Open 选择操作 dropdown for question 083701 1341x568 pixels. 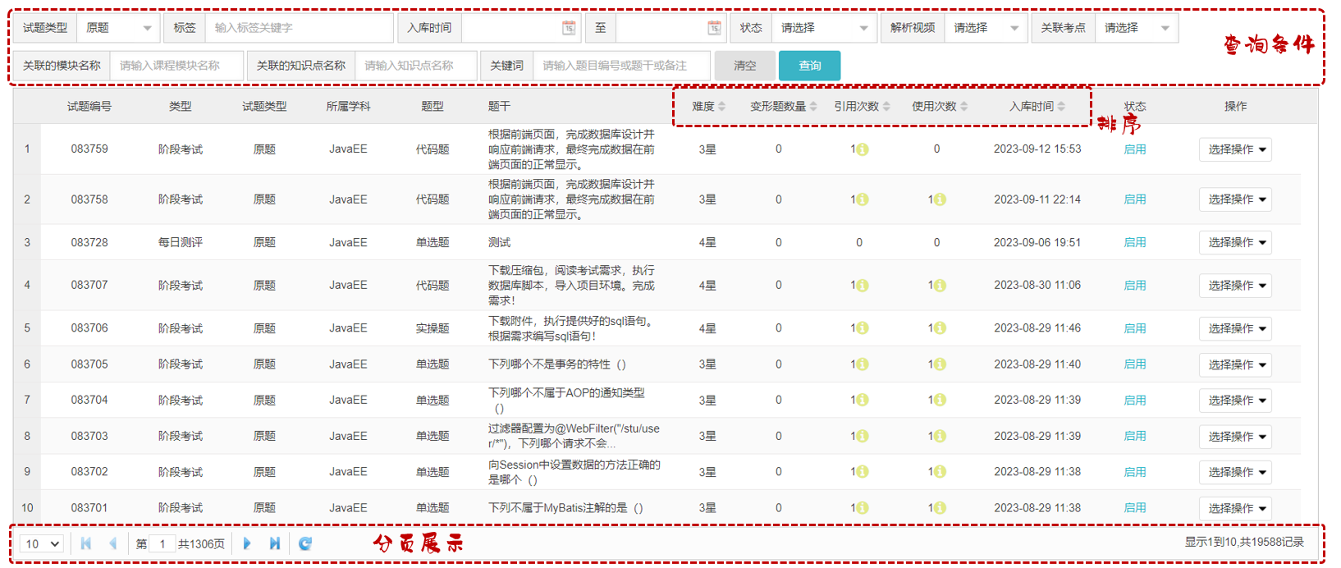click(1236, 508)
